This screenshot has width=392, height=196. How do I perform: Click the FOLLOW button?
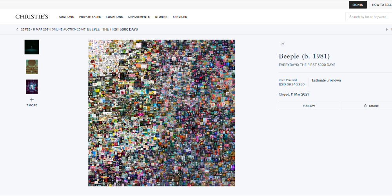click(x=309, y=106)
